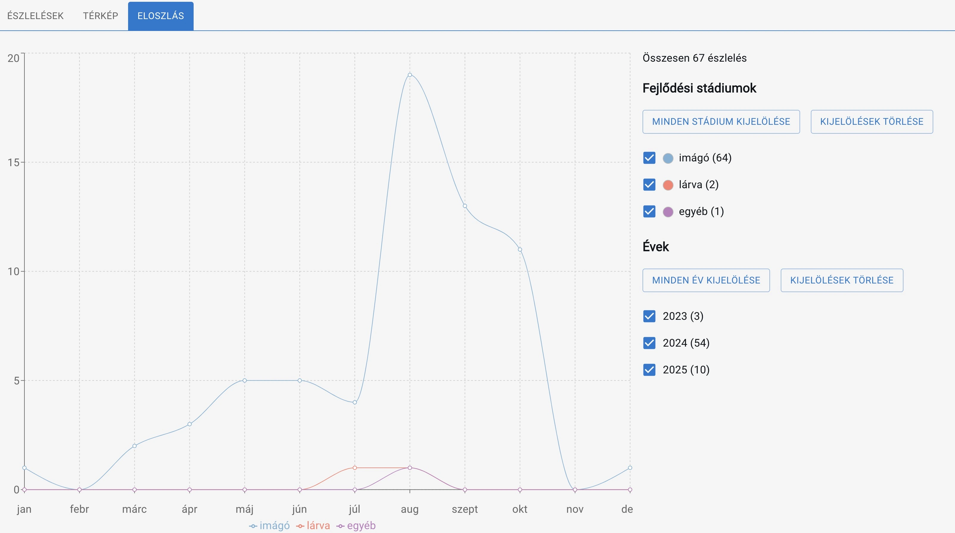This screenshot has height=533, width=955.
Task: Click the August peak data point
Action: (x=410, y=75)
